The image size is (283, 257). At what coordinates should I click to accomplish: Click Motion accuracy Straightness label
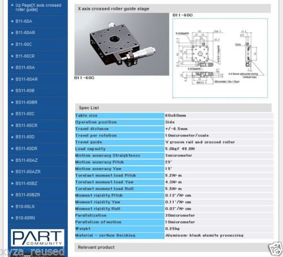point(108,155)
